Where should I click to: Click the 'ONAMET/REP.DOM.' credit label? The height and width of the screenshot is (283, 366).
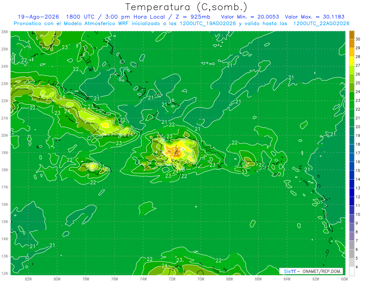pos(322,271)
